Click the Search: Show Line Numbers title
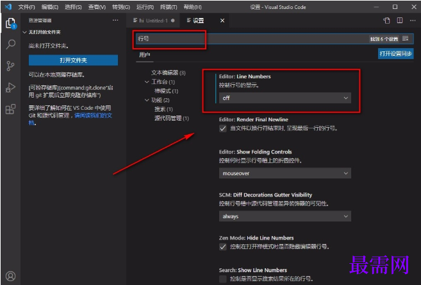421x285 pixels. (x=252, y=270)
